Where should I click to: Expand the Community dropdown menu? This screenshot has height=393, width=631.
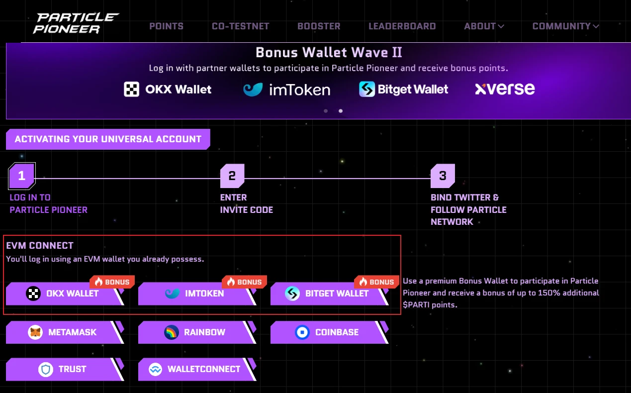[565, 26]
